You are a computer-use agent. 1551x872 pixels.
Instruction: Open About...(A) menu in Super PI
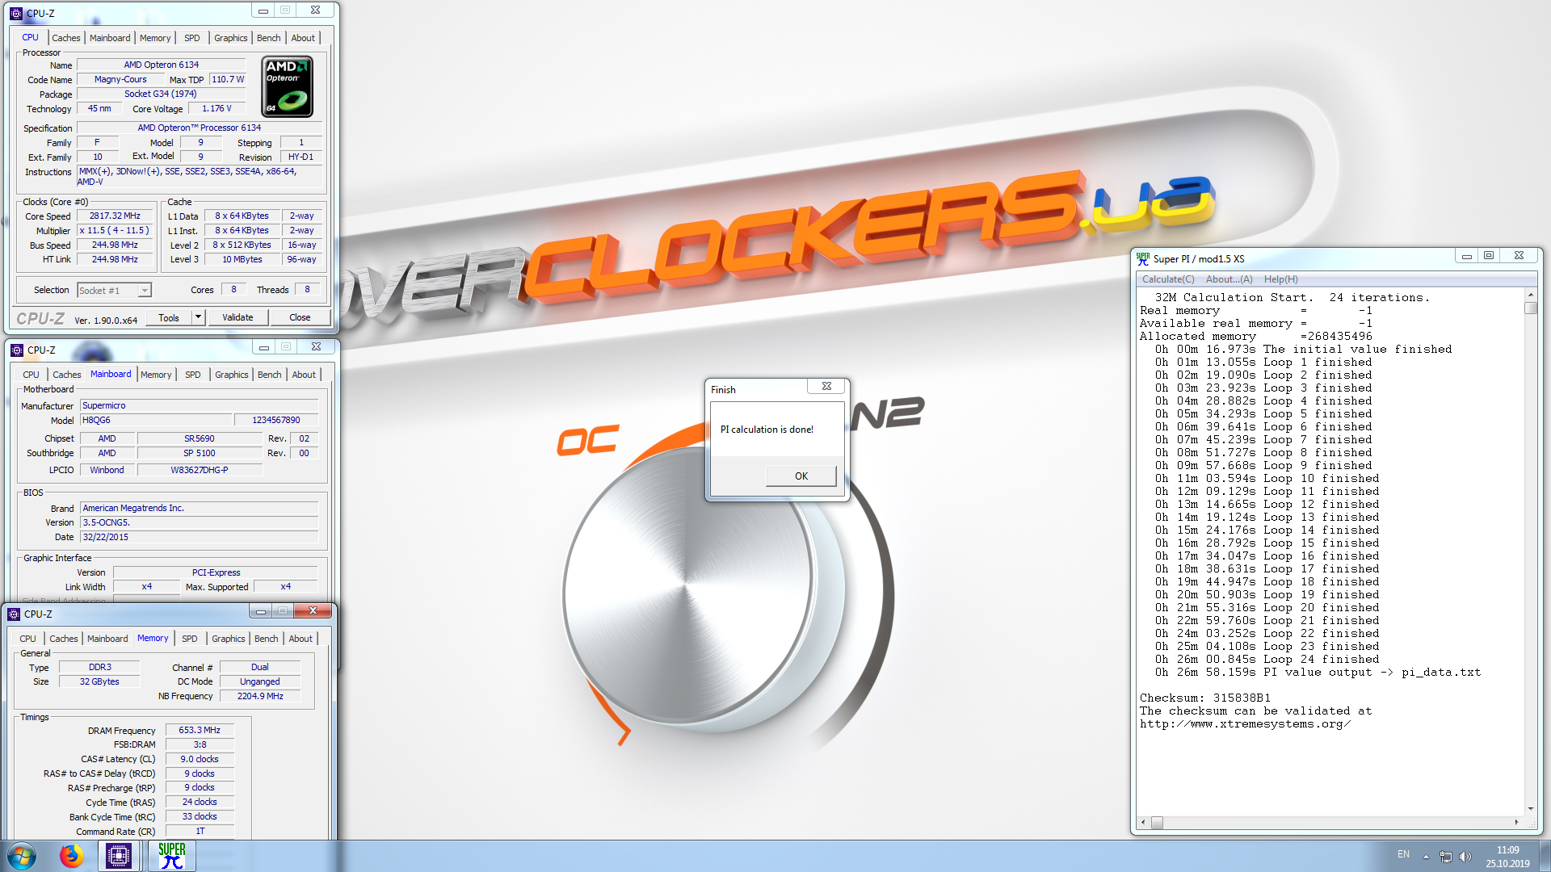[1229, 279]
